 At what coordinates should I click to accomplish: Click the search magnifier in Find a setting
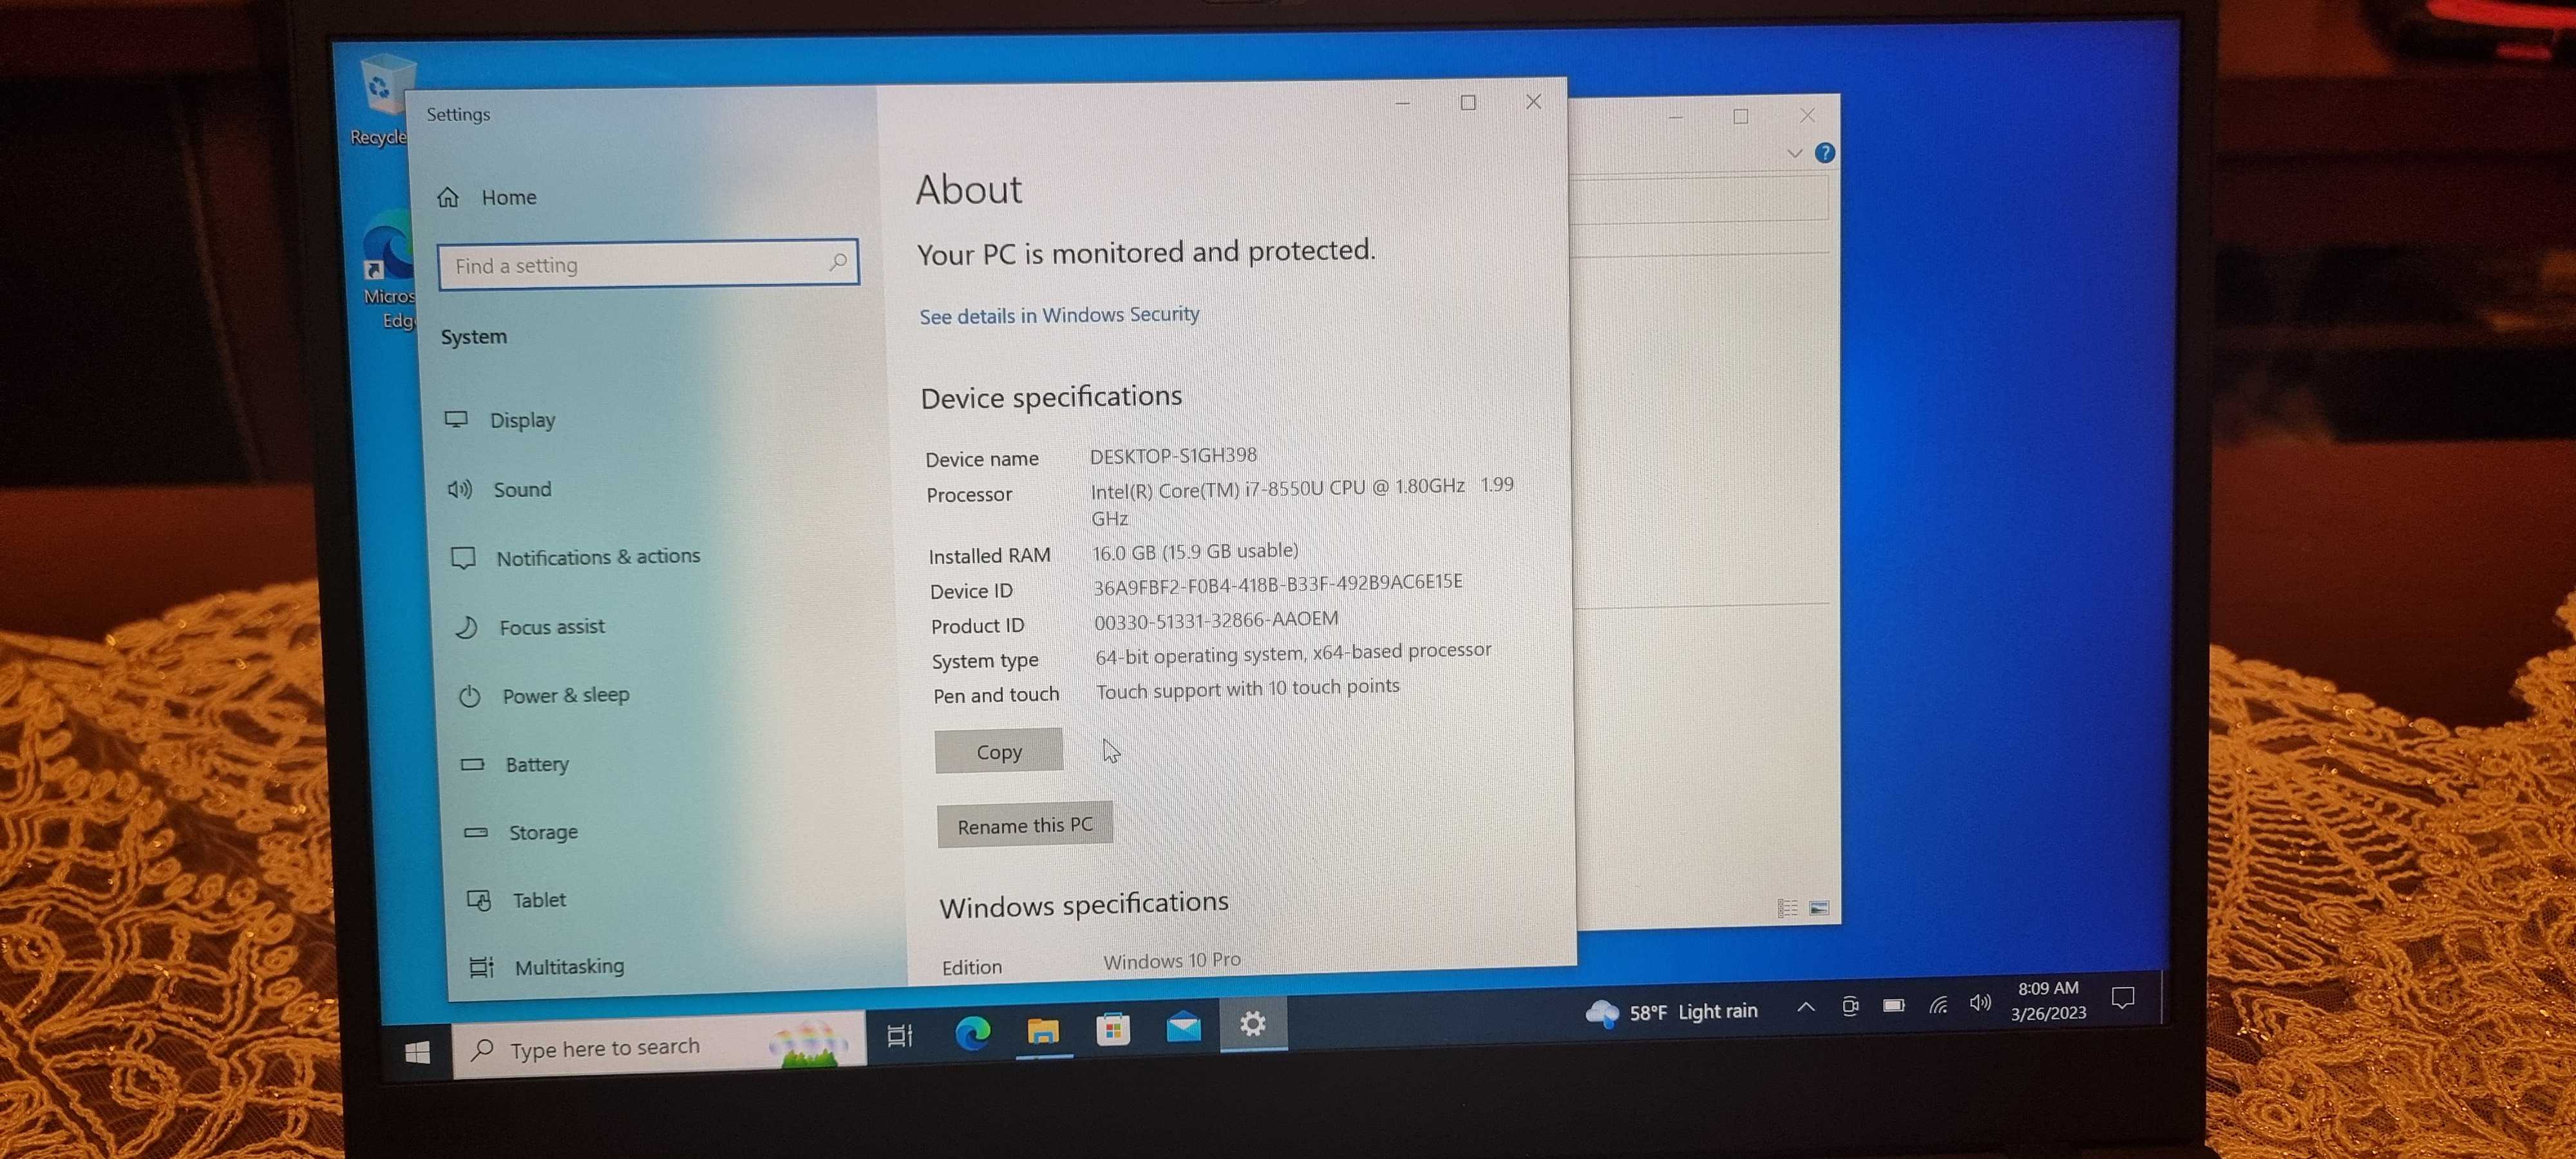click(x=838, y=262)
